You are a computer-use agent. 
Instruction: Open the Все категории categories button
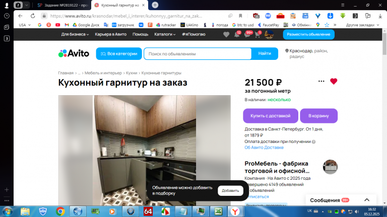click(x=119, y=53)
